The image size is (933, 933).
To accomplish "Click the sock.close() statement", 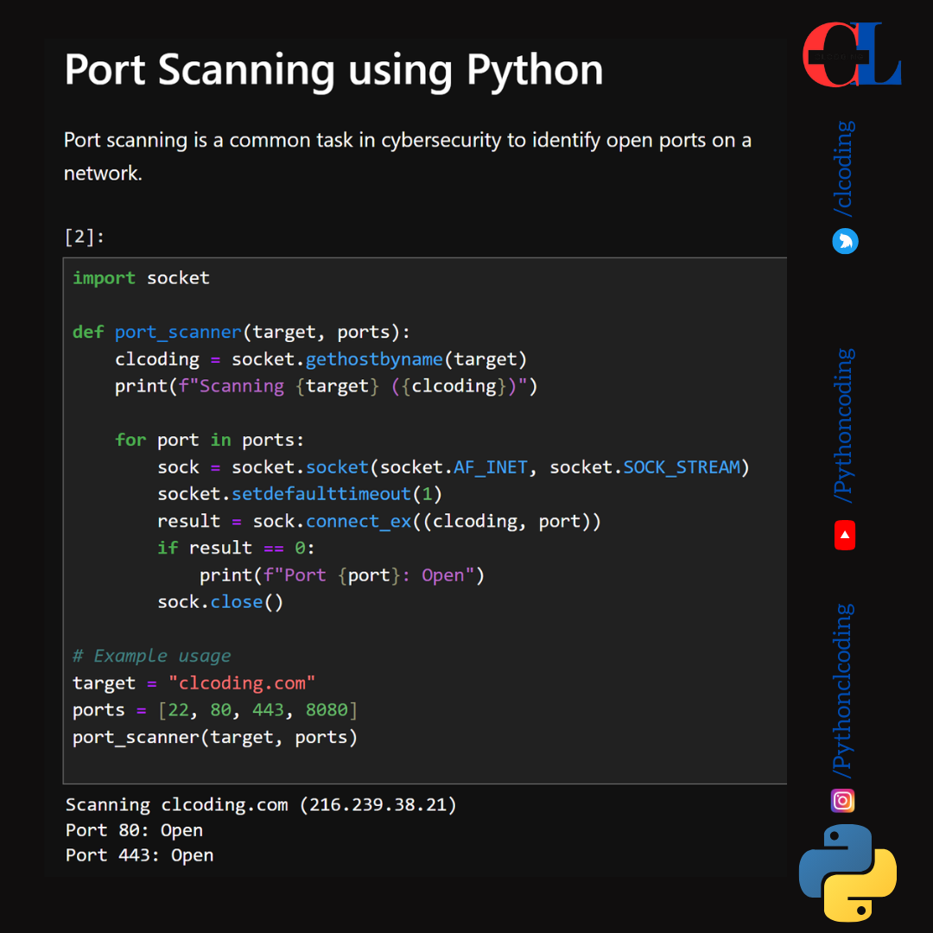I will [219, 602].
